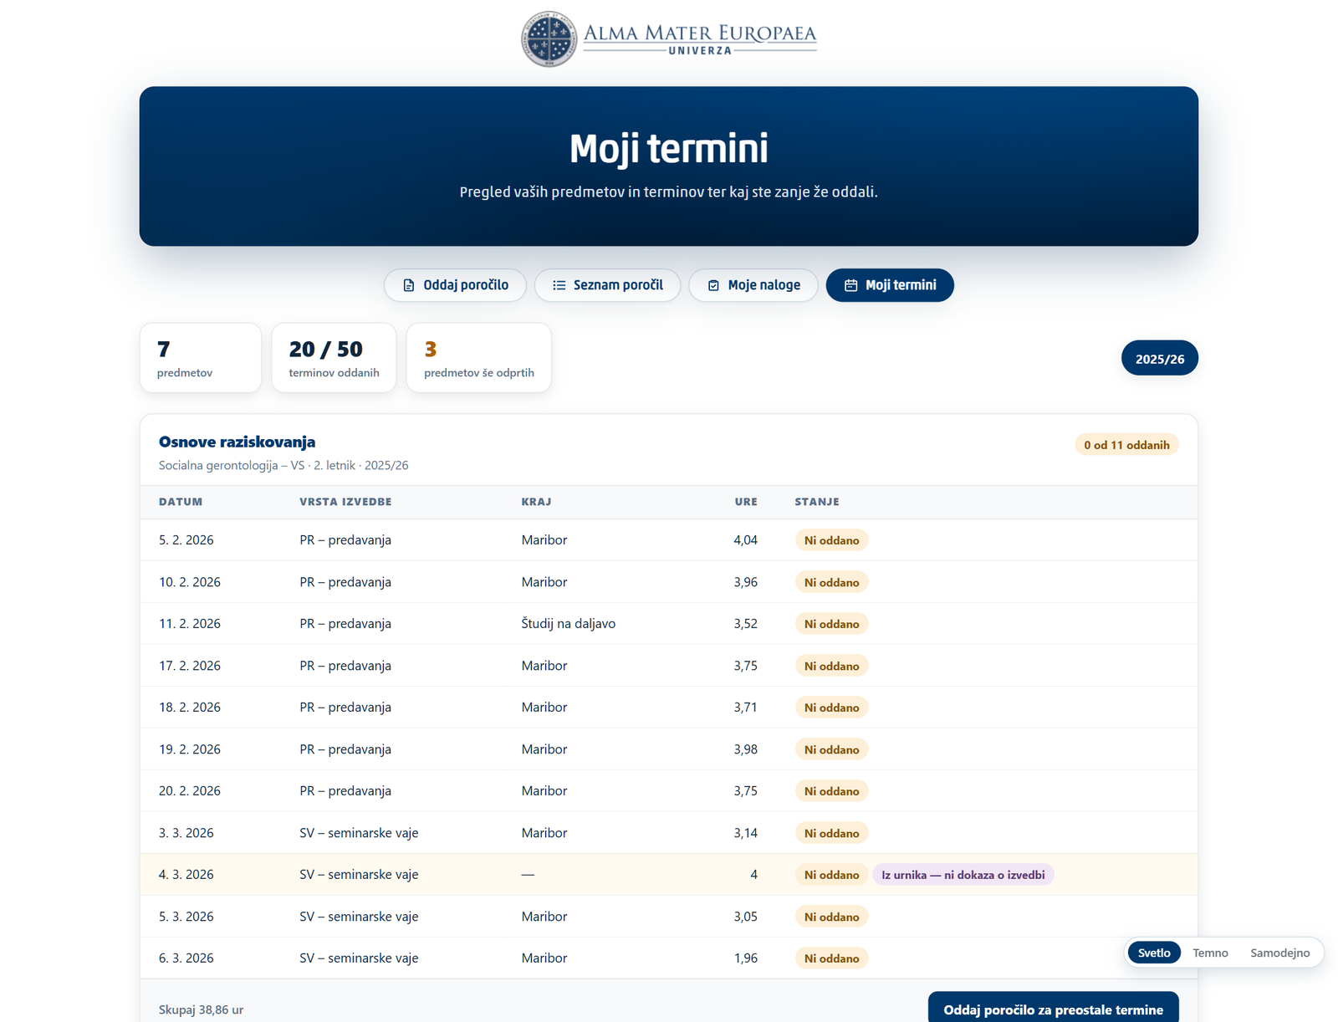Click the VRSTA IZVEDBE column header
The height and width of the screenshot is (1022, 1338).
tap(345, 502)
